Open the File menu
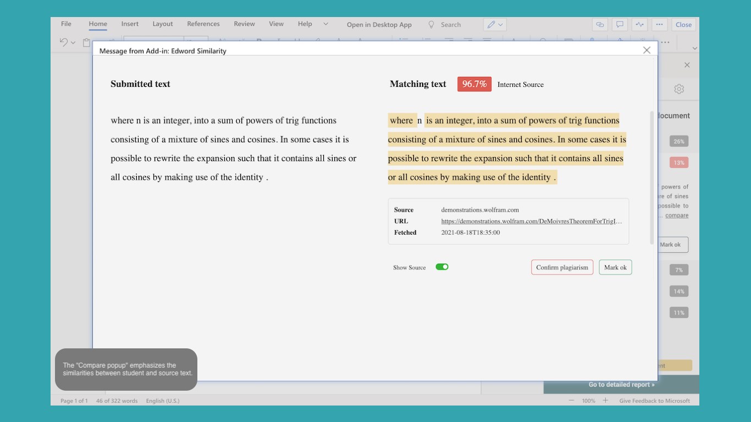The width and height of the screenshot is (751, 422). (66, 24)
